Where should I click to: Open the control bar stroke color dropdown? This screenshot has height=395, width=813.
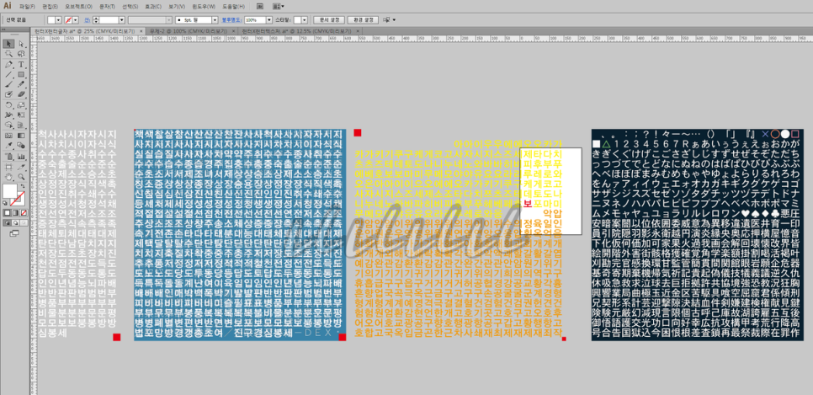coord(75,19)
